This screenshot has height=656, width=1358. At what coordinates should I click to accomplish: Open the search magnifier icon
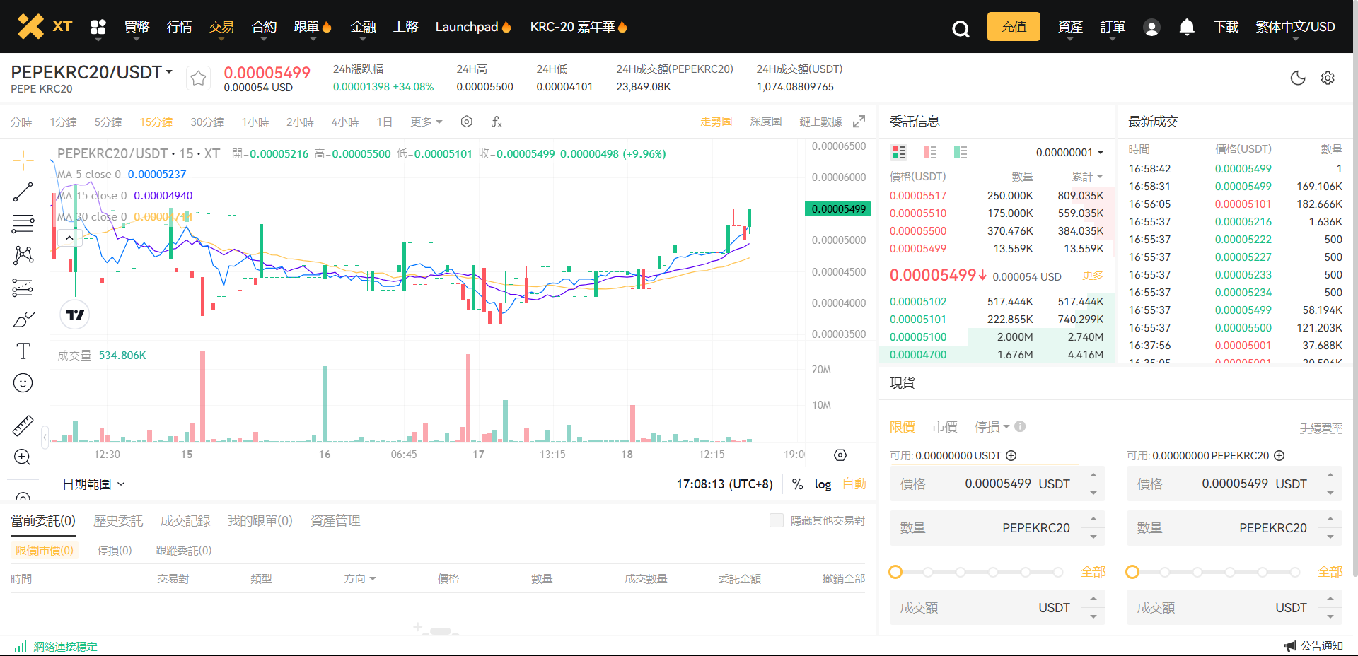point(960,28)
